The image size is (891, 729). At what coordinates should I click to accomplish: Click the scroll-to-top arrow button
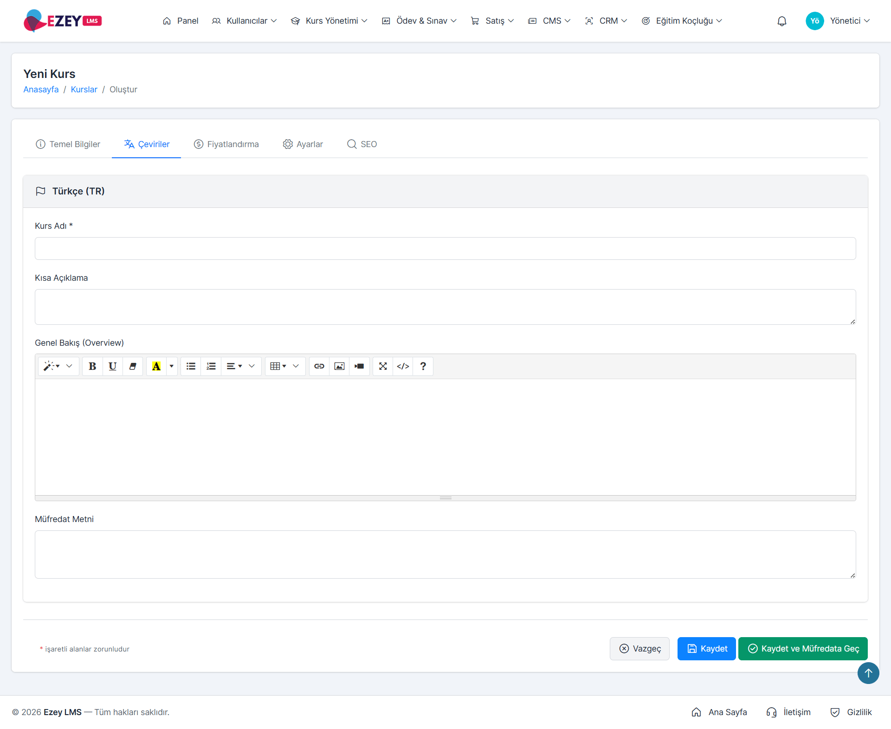pyautogui.click(x=868, y=673)
